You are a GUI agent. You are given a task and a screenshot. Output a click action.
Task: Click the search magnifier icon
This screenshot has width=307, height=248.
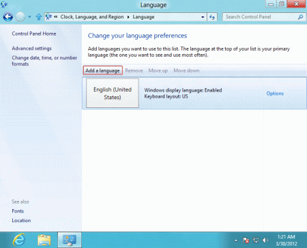pyautogui.click(x=301, y=17)
